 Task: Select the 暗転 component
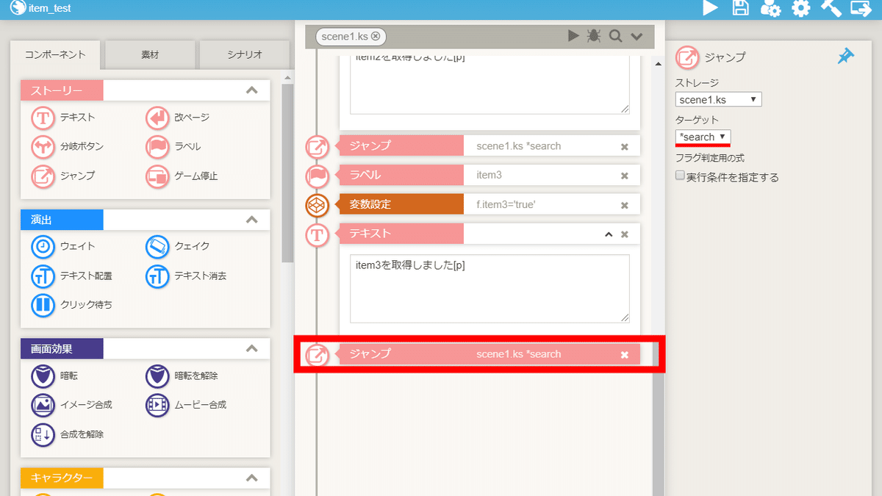tap(54, 375)
